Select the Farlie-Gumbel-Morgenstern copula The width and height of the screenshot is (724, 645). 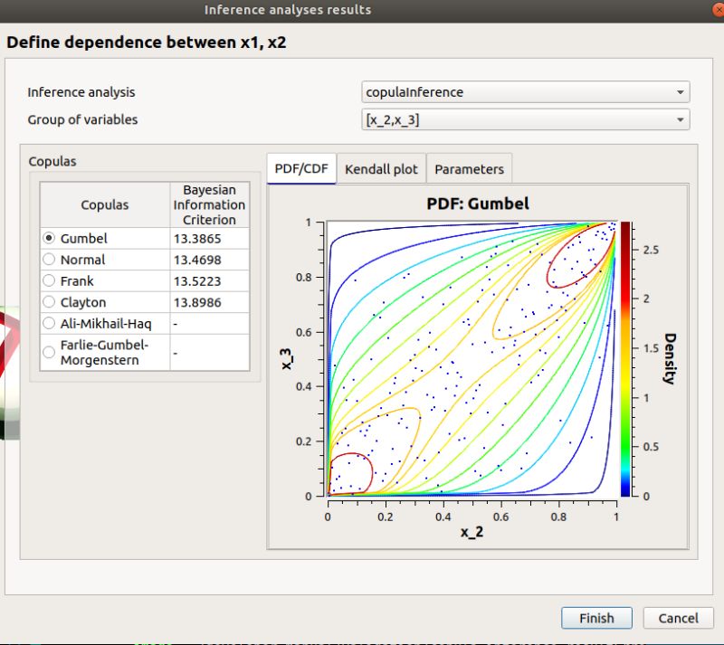[48, 352]
